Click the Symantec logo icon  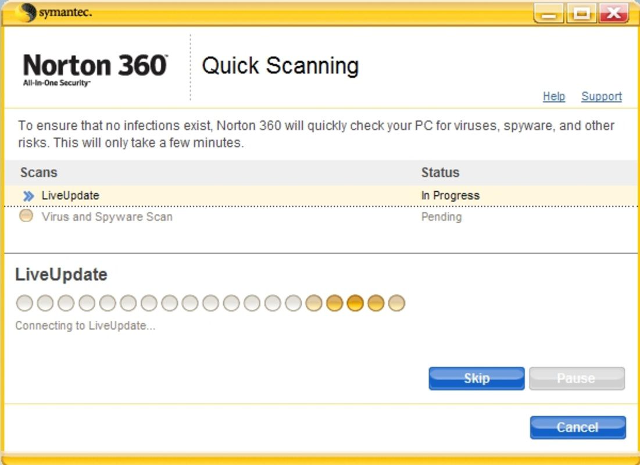(26, 13)
